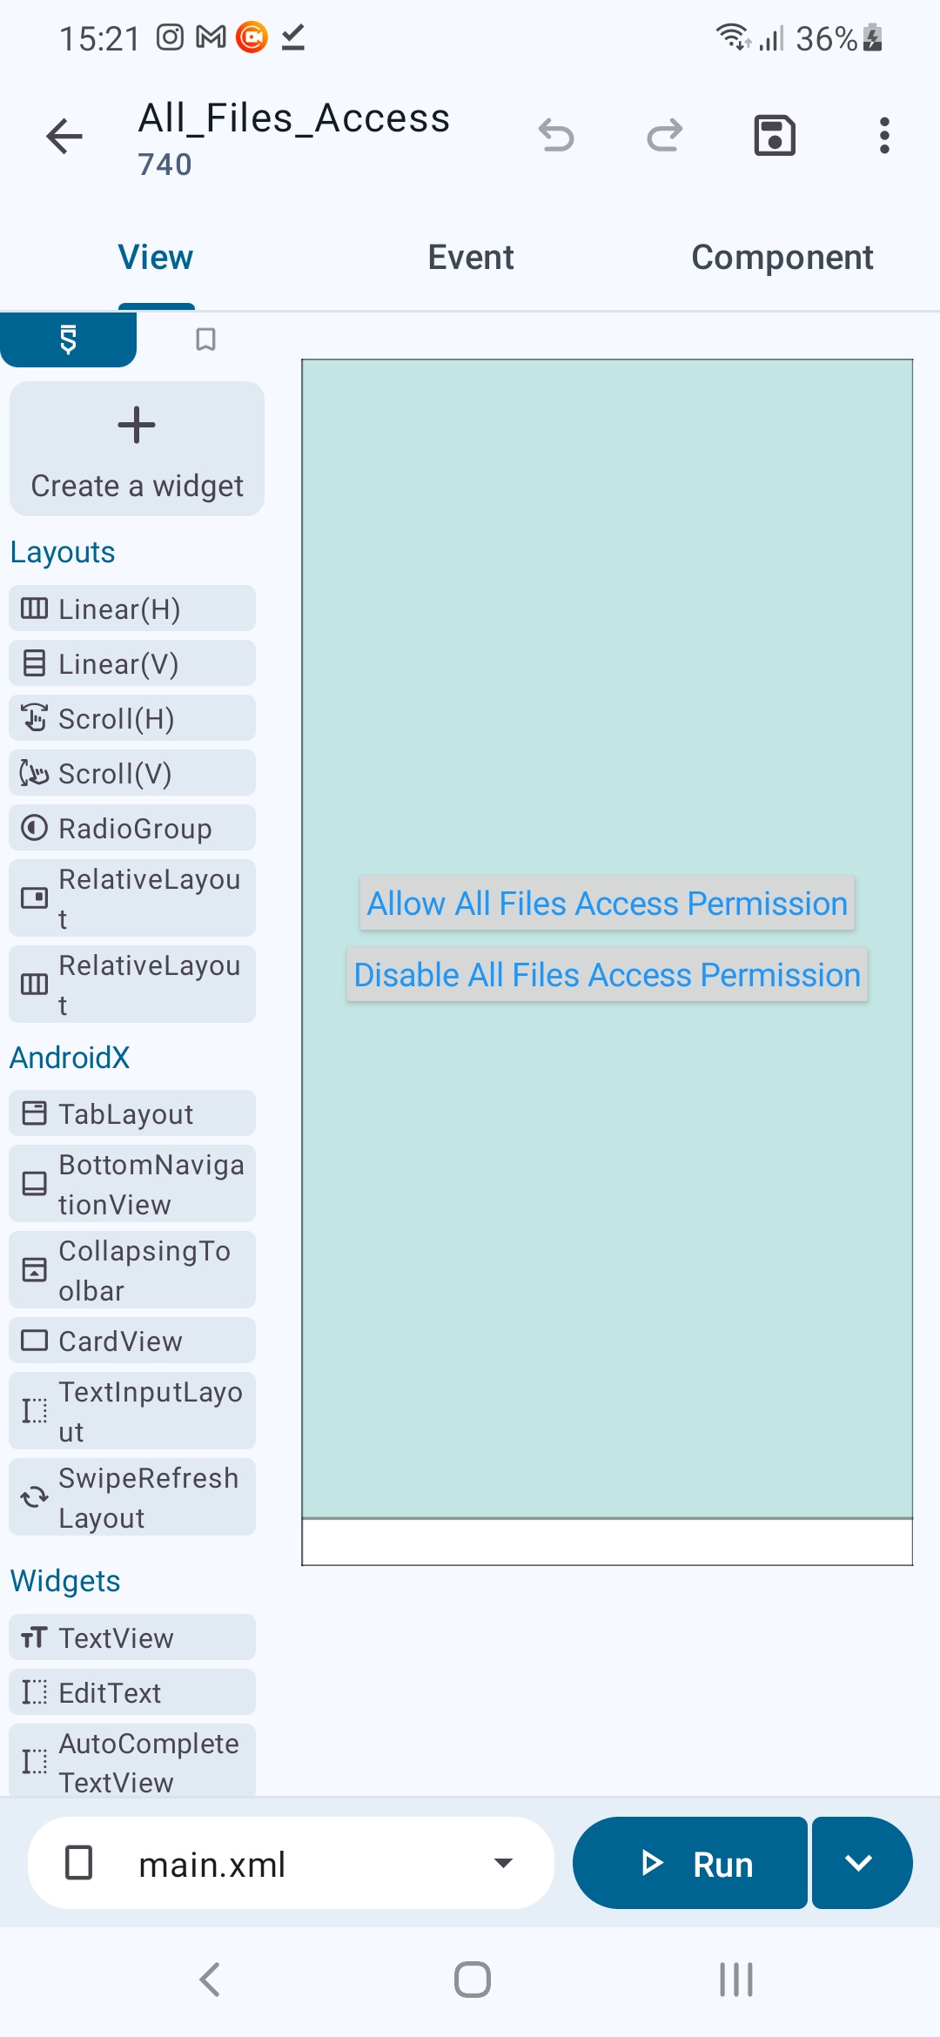
Task: Pick the RadioGroup layout widget
Action: pos(132,828)
